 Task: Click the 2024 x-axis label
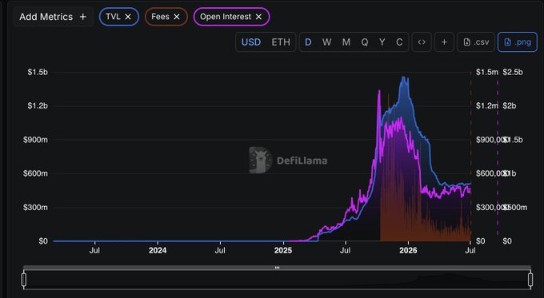coord(158,250)
